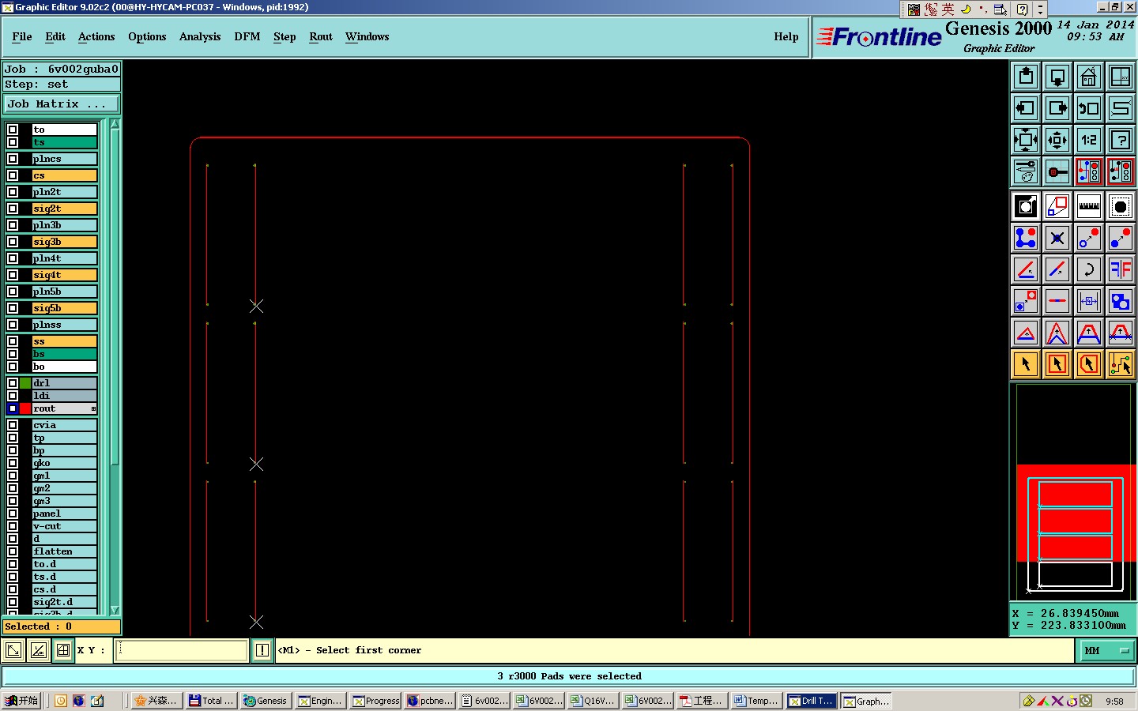Click the pan up view icon
The height and width of the screenshot is (711, 1138).
point(1026,77)
